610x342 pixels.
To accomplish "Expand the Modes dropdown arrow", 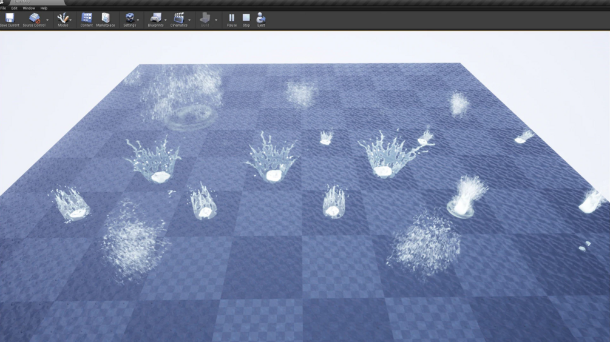I will coord(70,20).
